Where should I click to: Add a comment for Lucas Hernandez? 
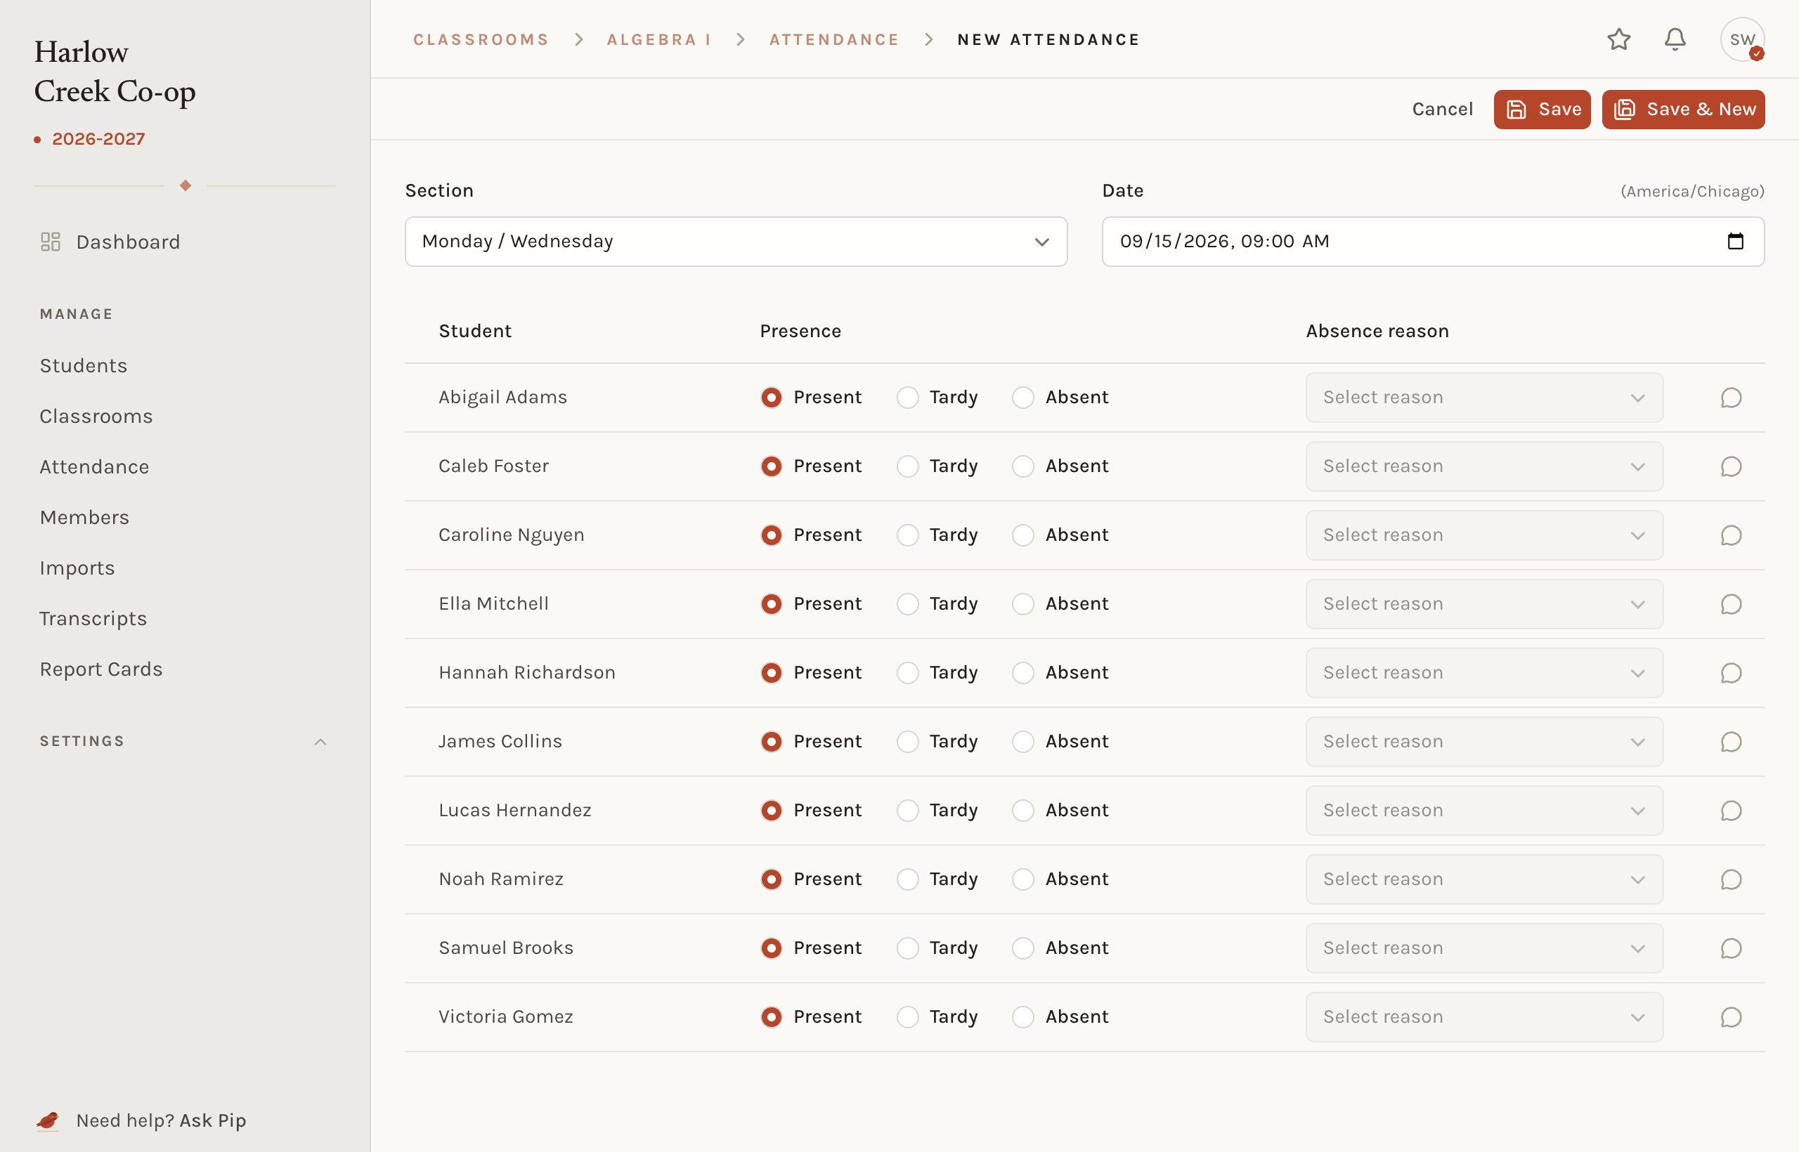[1731, 810]
